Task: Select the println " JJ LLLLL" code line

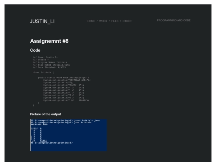Action: point(66,100)
